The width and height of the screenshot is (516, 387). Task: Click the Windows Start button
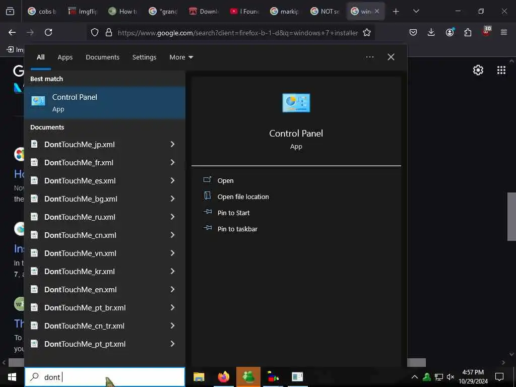point(12,377)
